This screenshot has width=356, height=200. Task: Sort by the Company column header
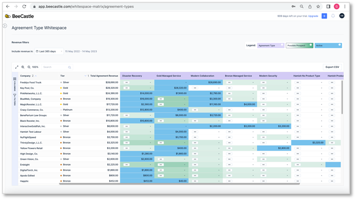(25, 76)
